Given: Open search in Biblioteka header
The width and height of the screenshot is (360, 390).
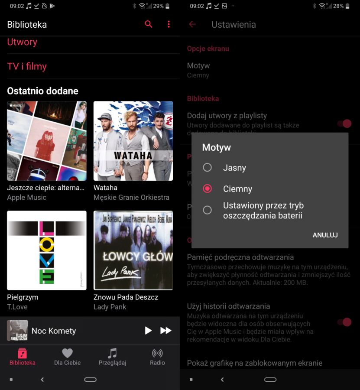Looking at the screenshot, I should pyautogui.click(x=149, y=24).
